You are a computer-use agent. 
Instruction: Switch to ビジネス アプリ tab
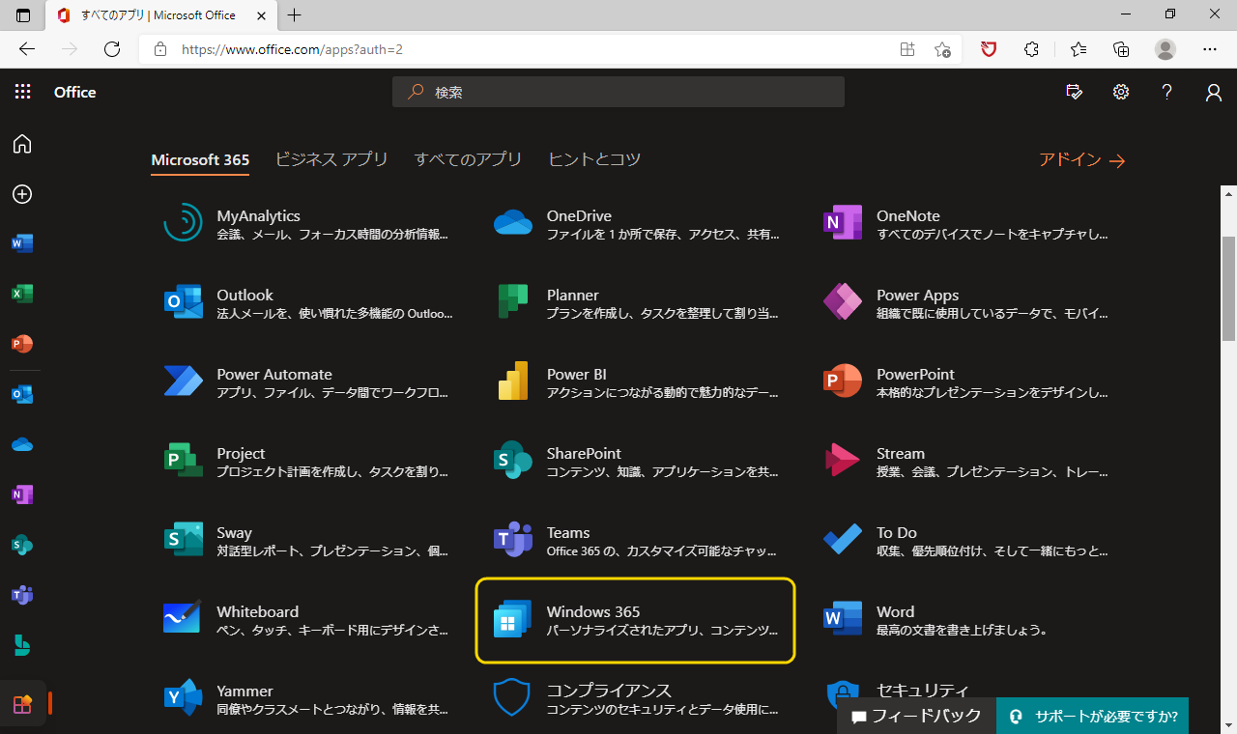pos(331,159)
